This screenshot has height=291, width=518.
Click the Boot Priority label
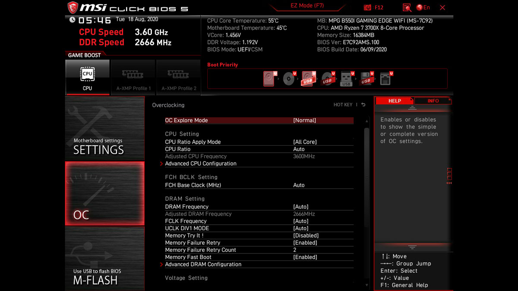222,65
